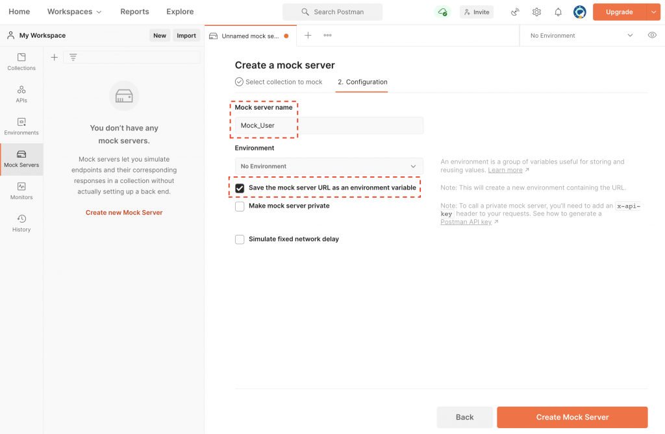Image resolution: width=665 pixels, height=434 pixels.
Task: Open Collections in the sidebar
Action: click(x=21, y=62)
